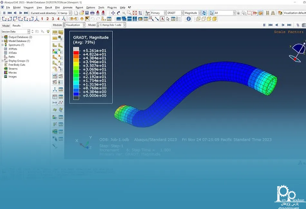The image size is (306, 209).
Task: Toggle the hidden-line render style cube
Action: pos(204,19)
